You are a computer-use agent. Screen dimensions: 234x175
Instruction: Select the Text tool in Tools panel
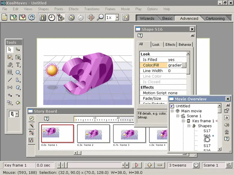[x=18, y=65]
